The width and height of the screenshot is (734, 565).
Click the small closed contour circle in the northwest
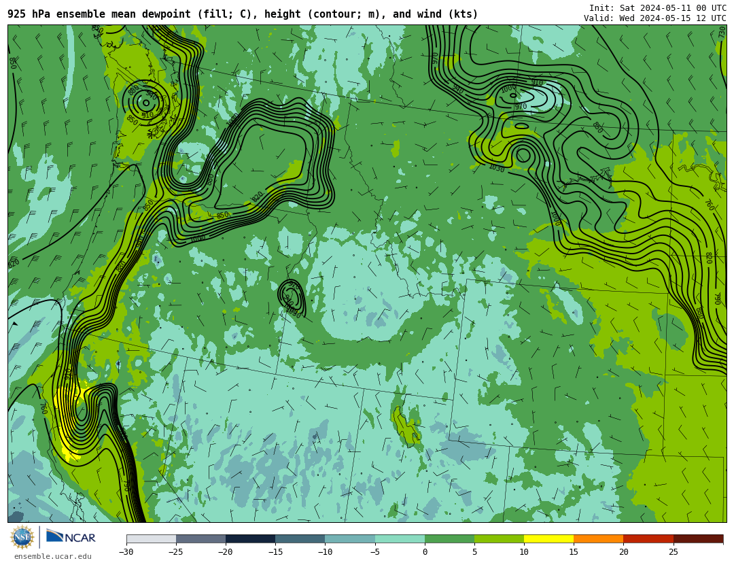[146, 103]
